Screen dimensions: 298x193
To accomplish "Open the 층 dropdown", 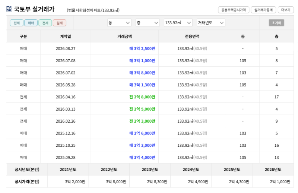I will tap(148, 23).
